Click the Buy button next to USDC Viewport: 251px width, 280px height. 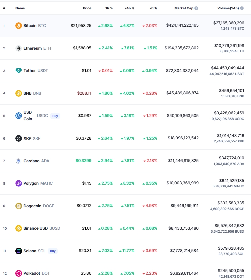coord(55,116)
